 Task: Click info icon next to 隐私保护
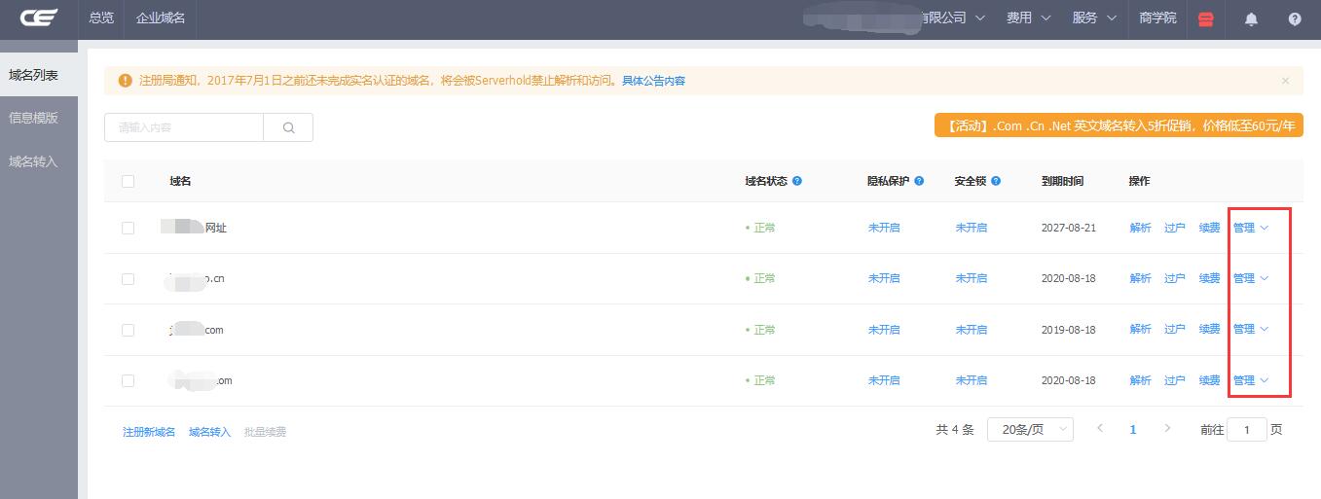pos(919,181)
